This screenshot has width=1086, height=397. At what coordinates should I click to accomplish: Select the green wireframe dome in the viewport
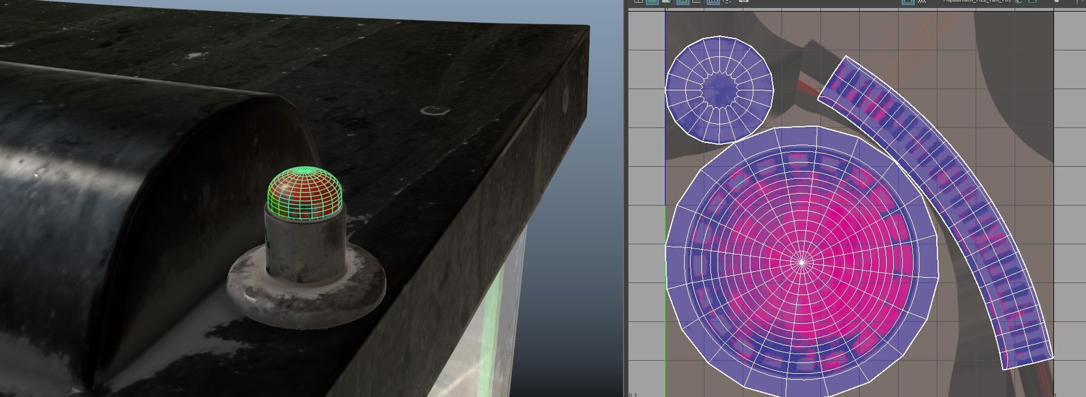(305, 193)
